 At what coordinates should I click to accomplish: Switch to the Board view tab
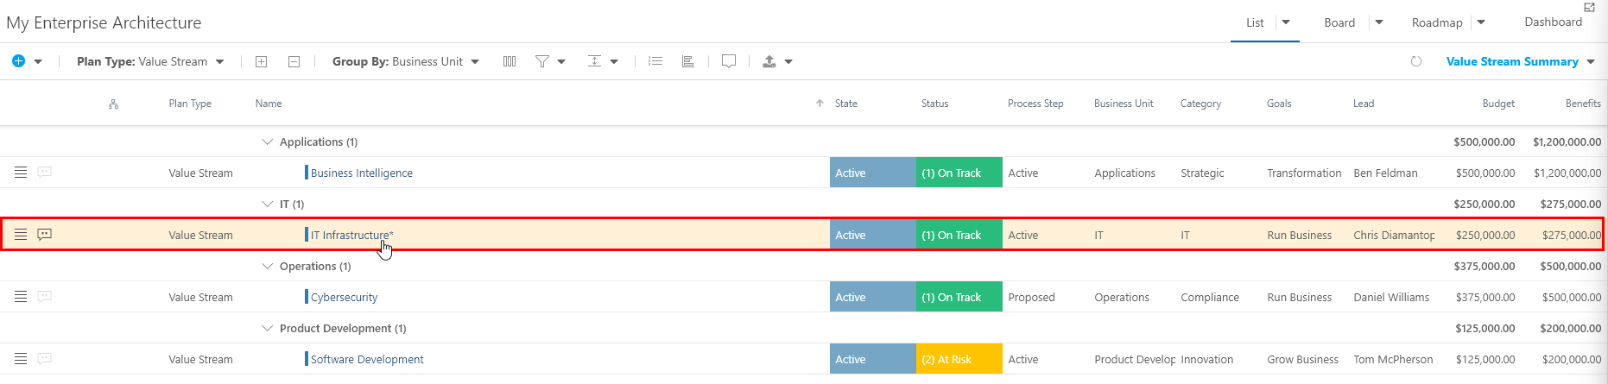[1339, 22]
